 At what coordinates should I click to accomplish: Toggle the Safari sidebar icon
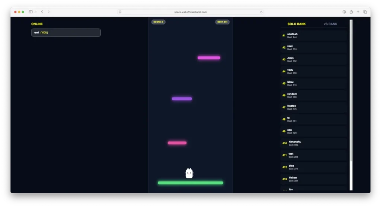tap(31, 12)
